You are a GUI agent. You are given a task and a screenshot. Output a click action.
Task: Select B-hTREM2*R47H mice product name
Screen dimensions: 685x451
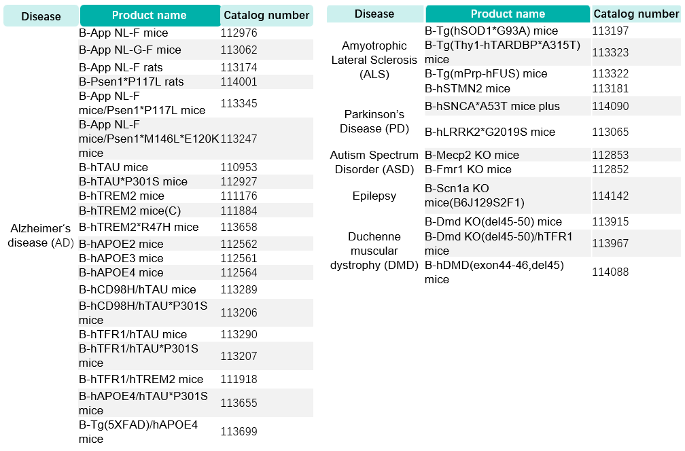tap(139, 227)
